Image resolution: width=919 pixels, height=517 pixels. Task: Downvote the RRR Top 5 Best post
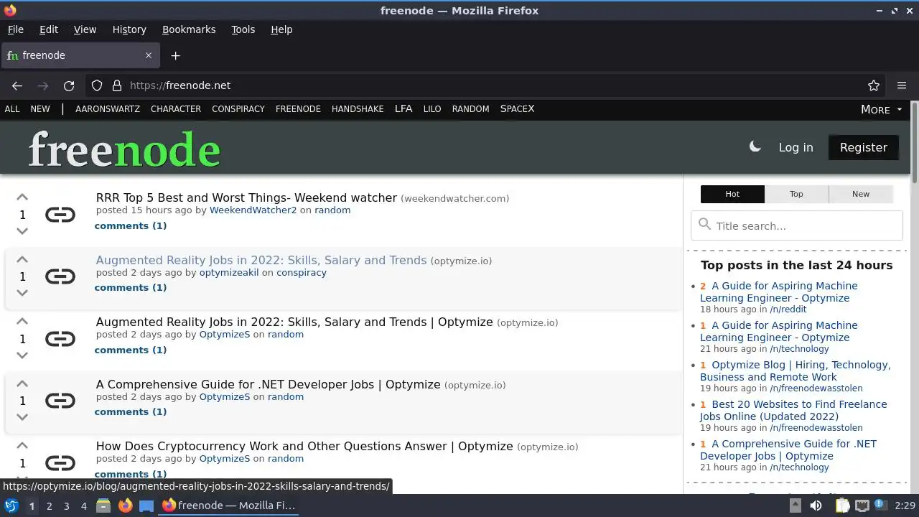(22, 231)
